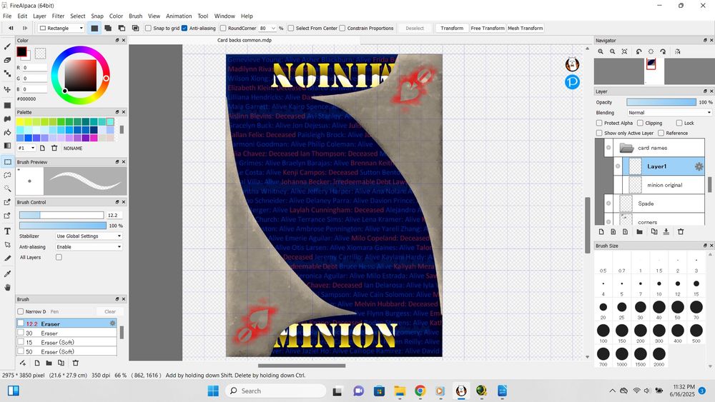Toggle visibility of card names folder
Image resolution: width=715 pixels, height=402 pixels.
pos(608,148)
